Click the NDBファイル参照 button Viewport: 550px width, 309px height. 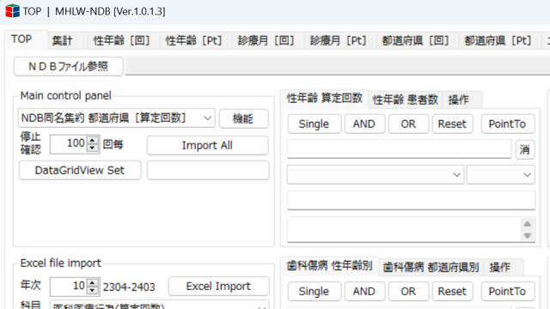69,66
